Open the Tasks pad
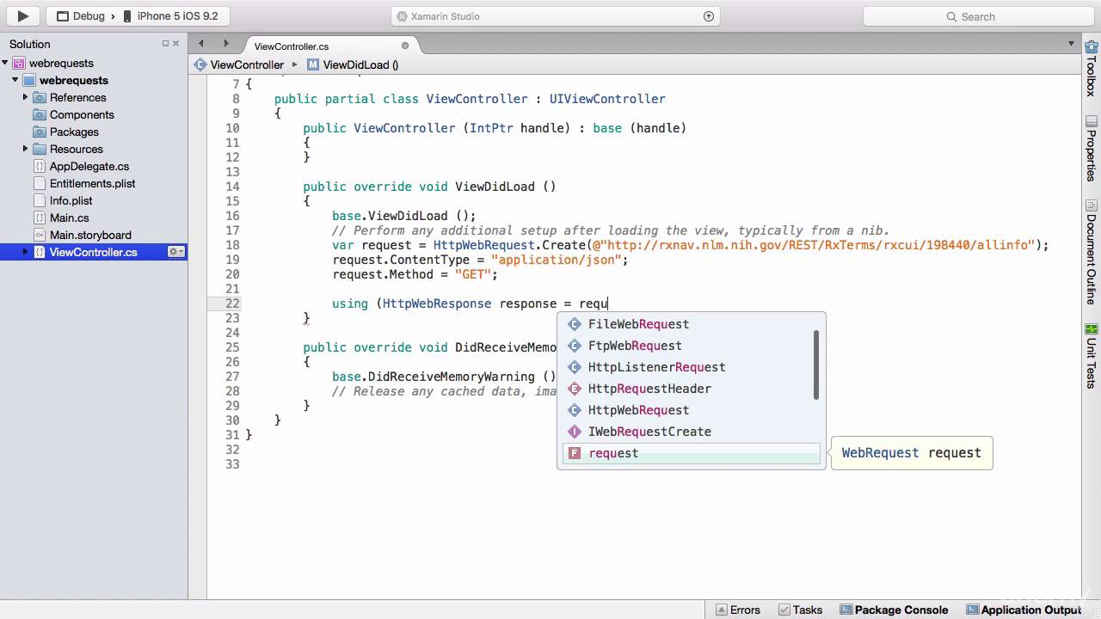 (x=800, y=610)
